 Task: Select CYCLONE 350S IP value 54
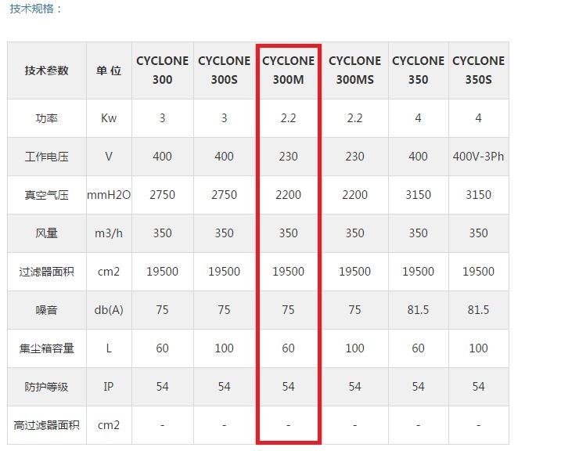[479, 387]
